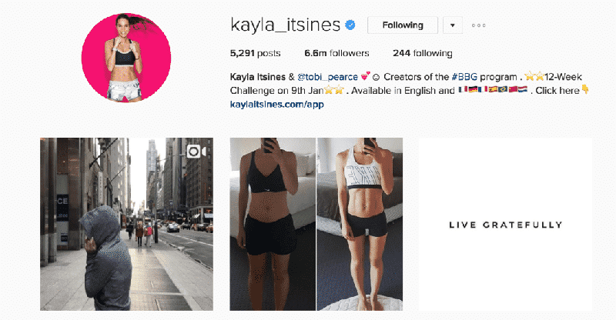Open the before-and-after transformation post
Screen dimensions: 616x320
click(316, 224)
